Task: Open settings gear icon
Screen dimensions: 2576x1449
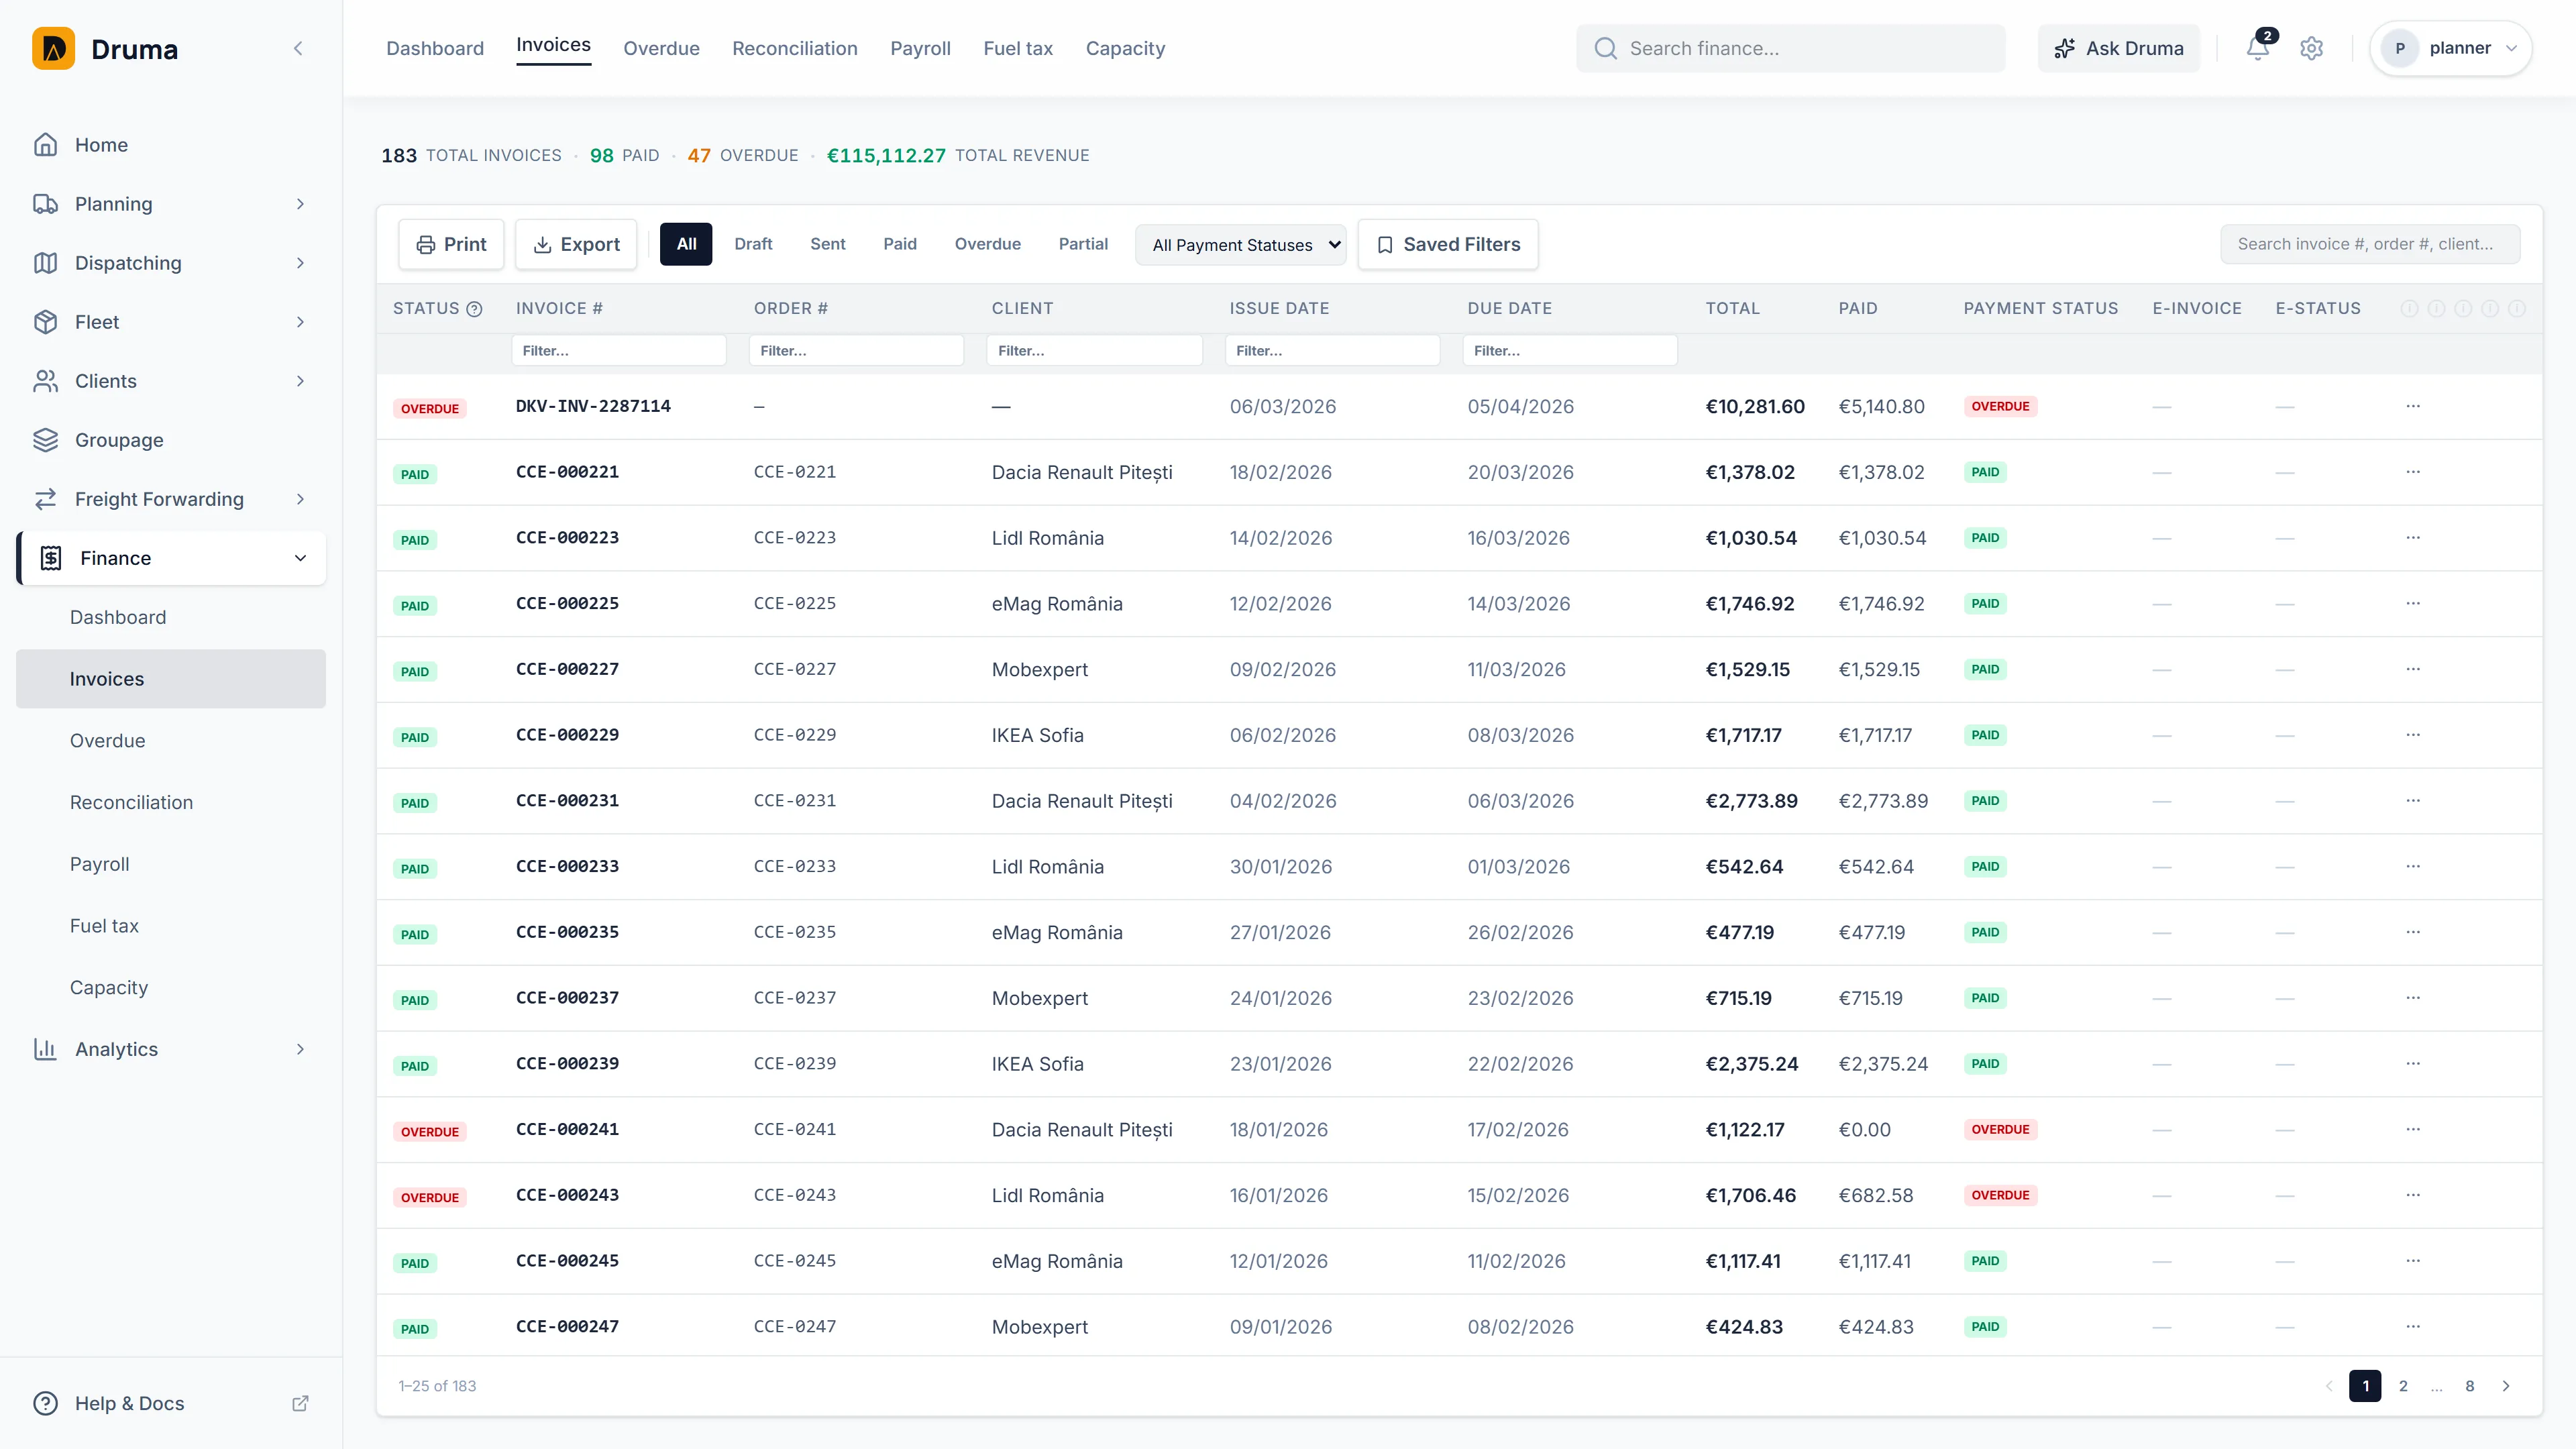Action: pos(2311,48)
